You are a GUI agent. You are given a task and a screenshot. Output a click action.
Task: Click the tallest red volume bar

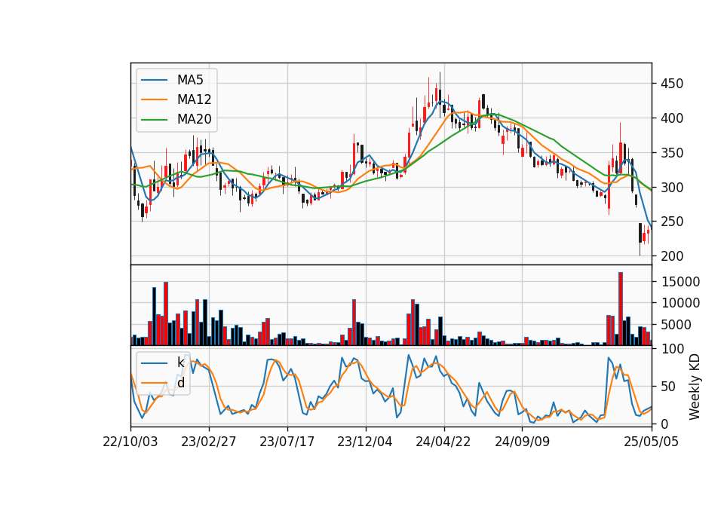(x=621, y=309)
